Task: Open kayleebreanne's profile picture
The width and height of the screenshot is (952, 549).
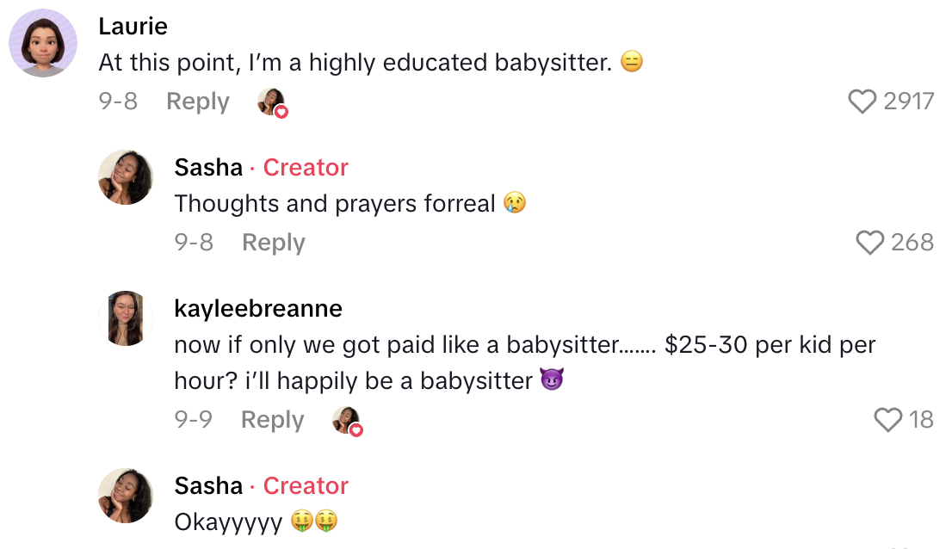Action: coord(126,318)
